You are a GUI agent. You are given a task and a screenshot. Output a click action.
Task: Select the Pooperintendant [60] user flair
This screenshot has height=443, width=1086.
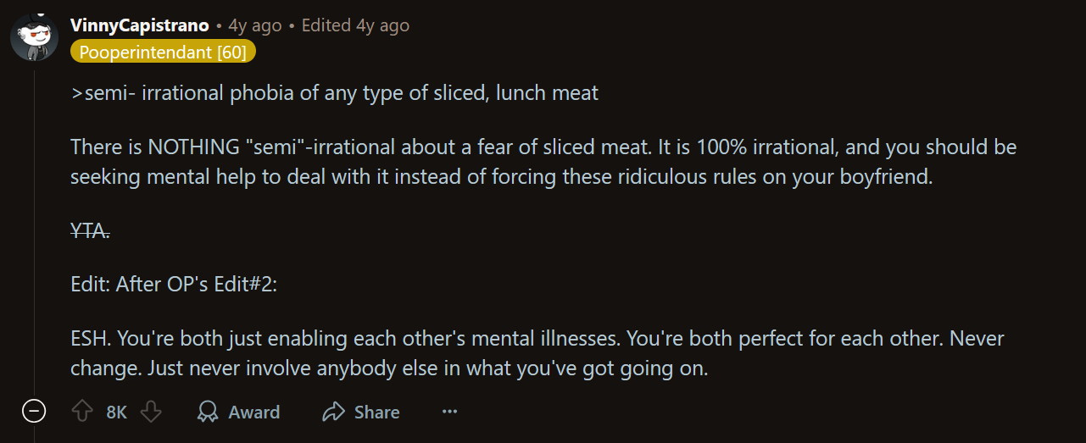click(x=163, y=53)
